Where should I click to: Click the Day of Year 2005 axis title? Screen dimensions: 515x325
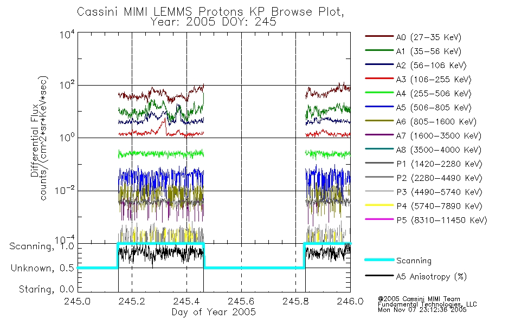point(214,312)
